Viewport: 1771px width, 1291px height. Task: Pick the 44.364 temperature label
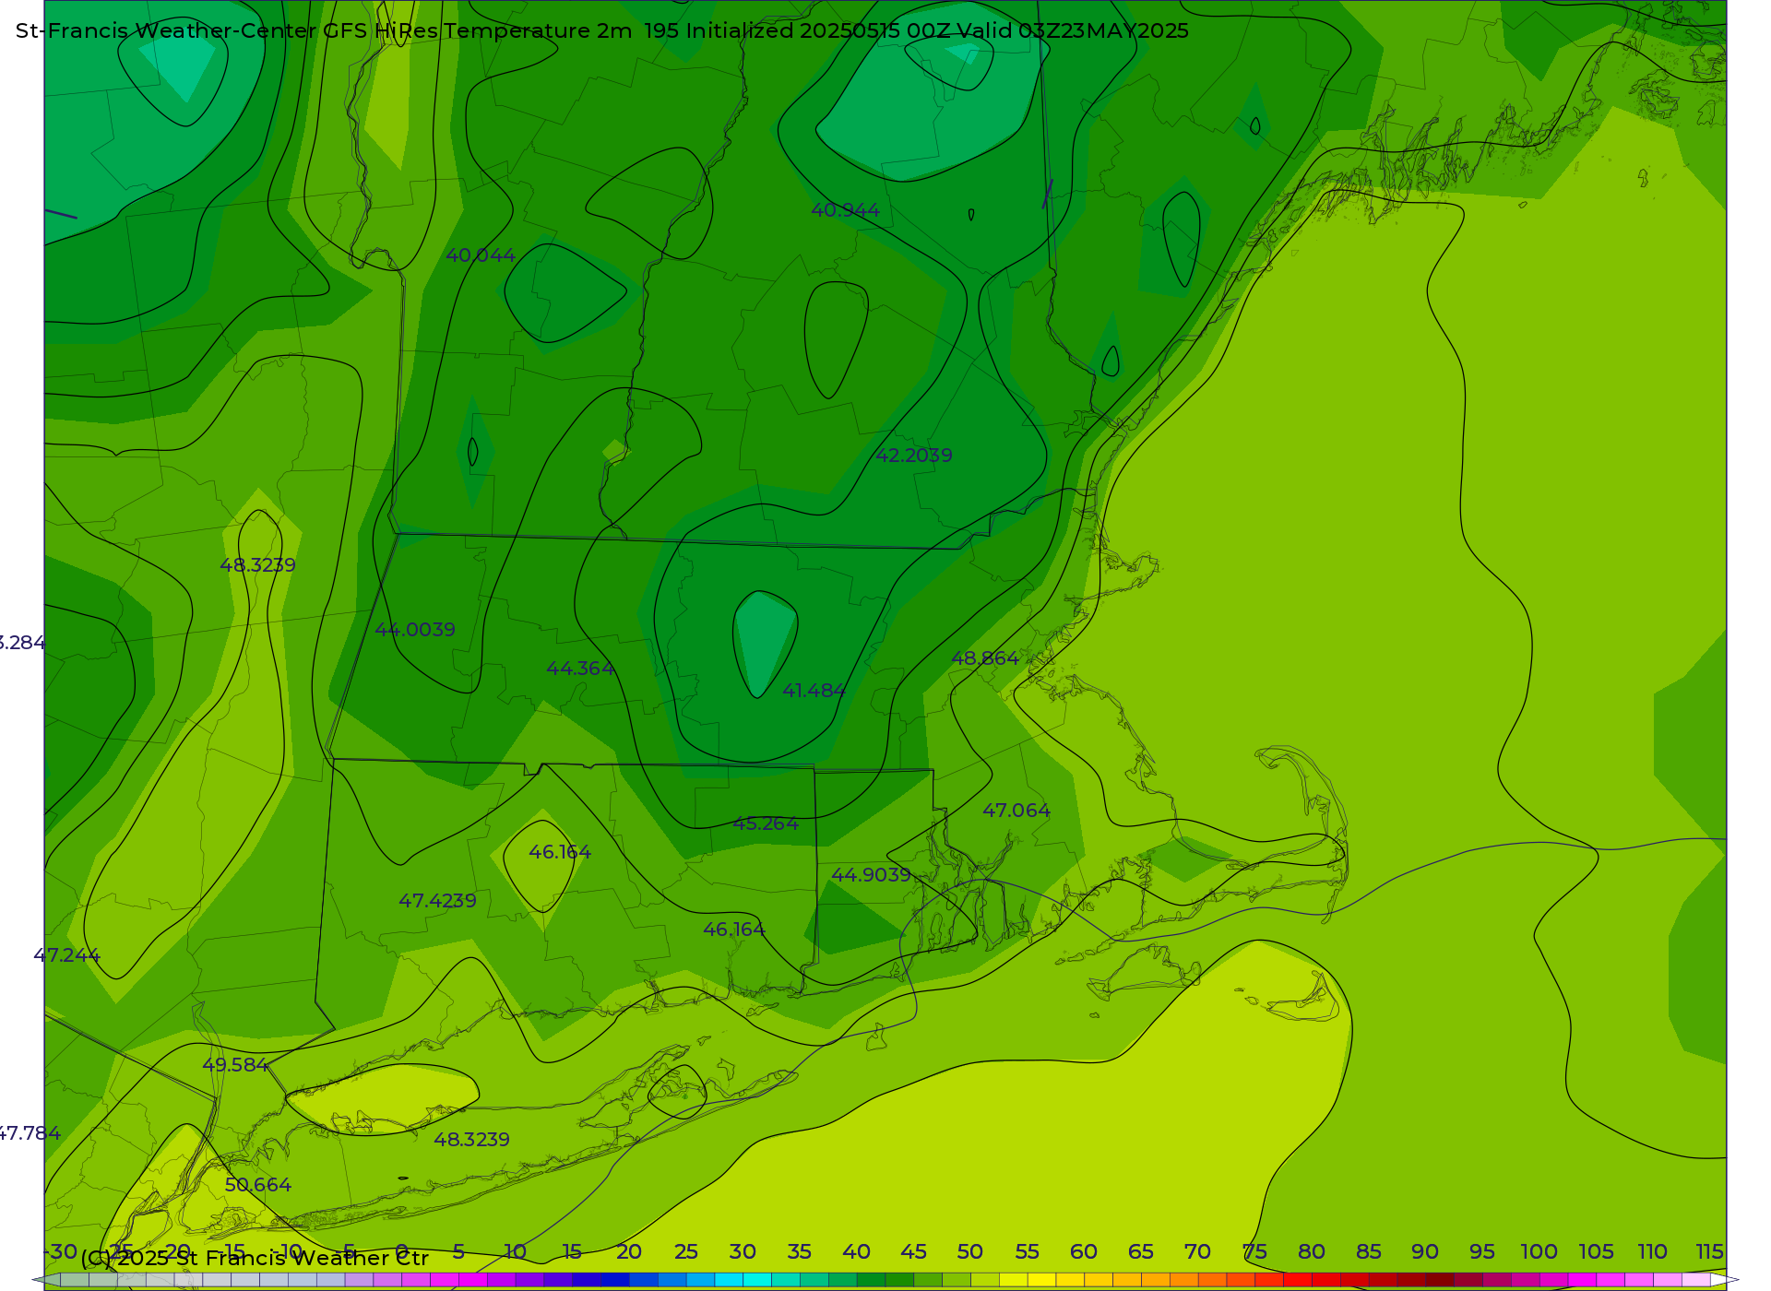(581, 669)
